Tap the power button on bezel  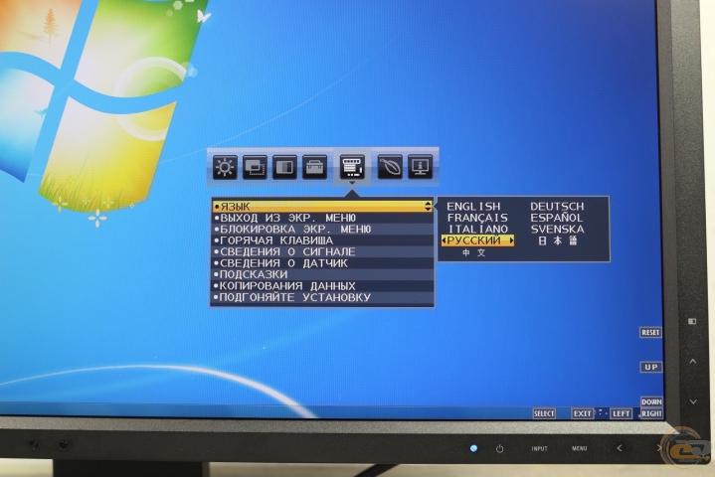click(x=500, y=449)
